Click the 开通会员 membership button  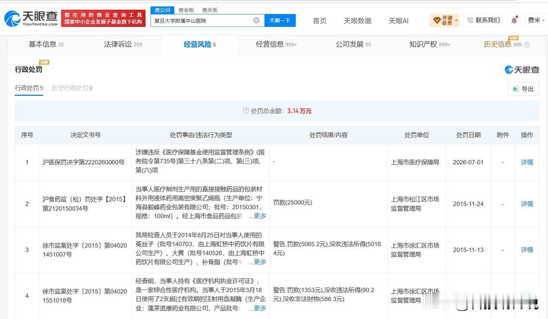point(444,20)
